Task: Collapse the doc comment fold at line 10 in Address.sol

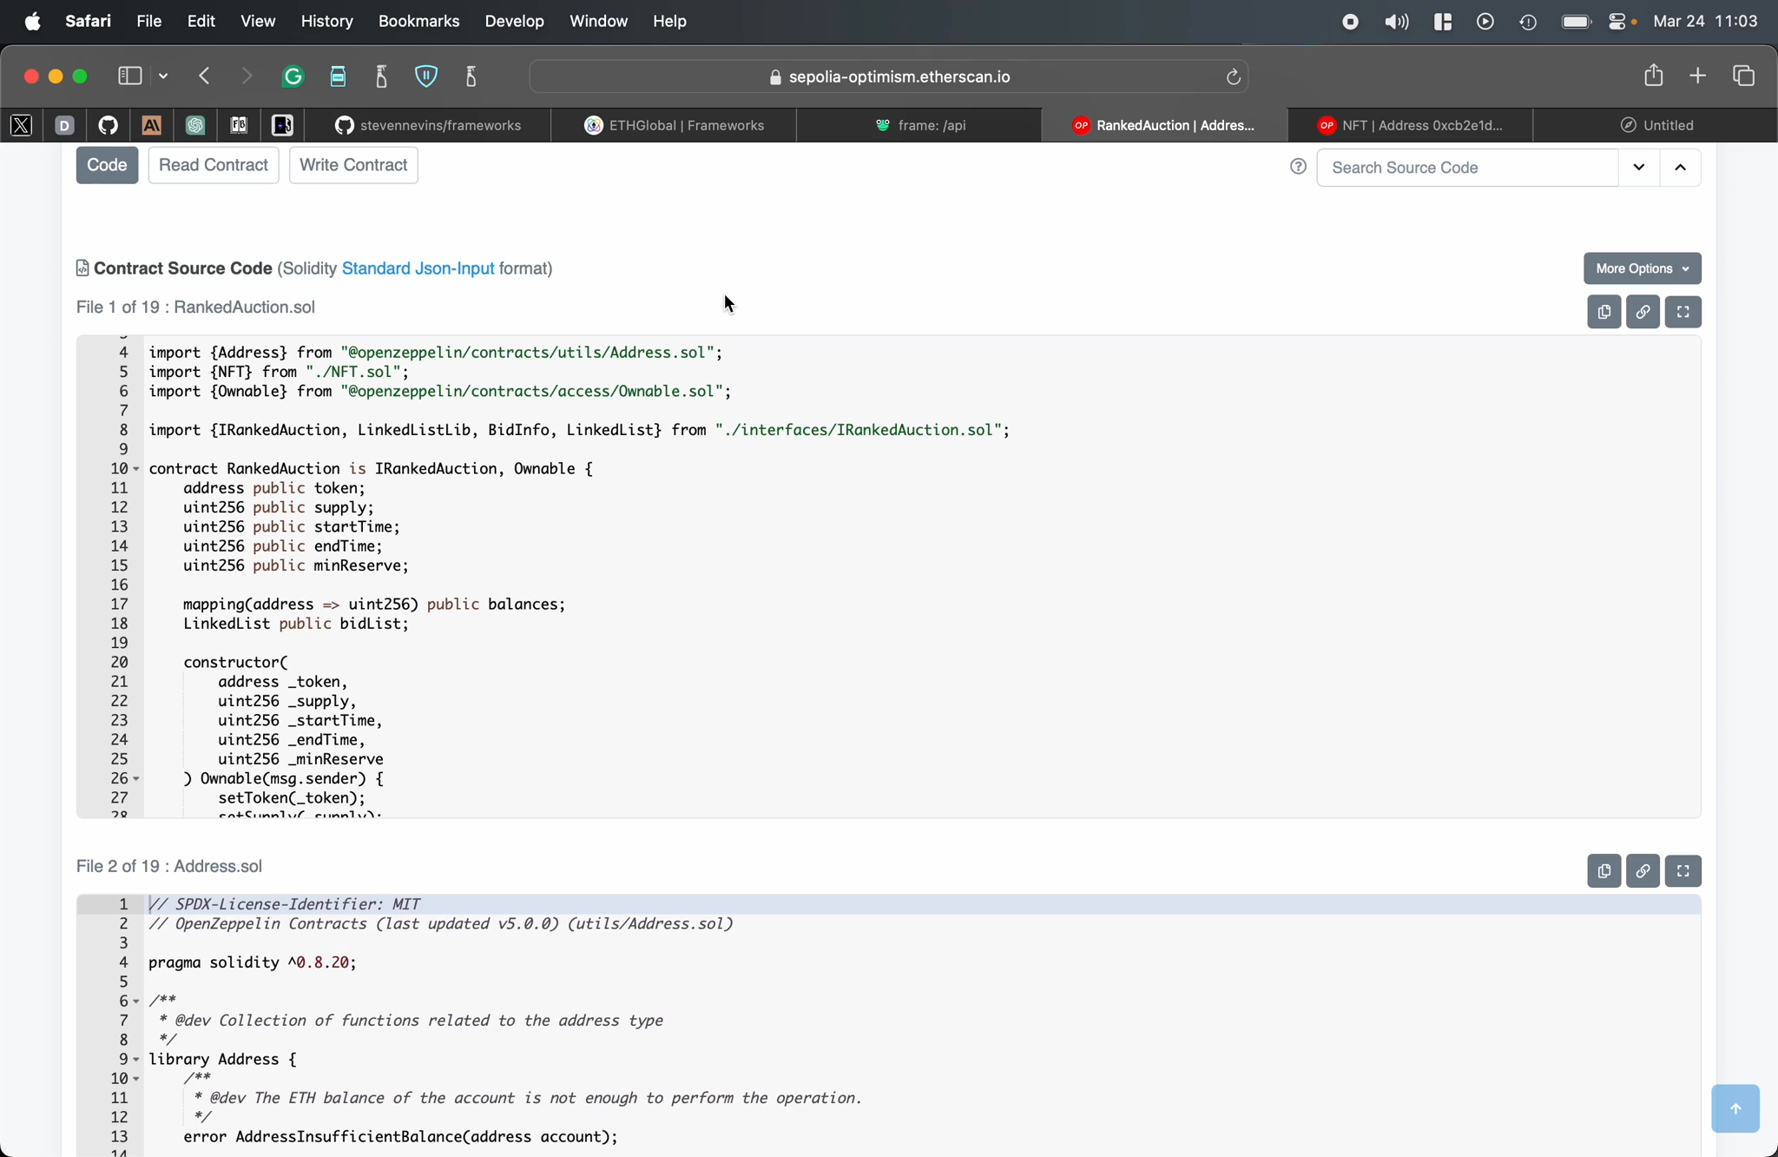Action: [136, 1079]
